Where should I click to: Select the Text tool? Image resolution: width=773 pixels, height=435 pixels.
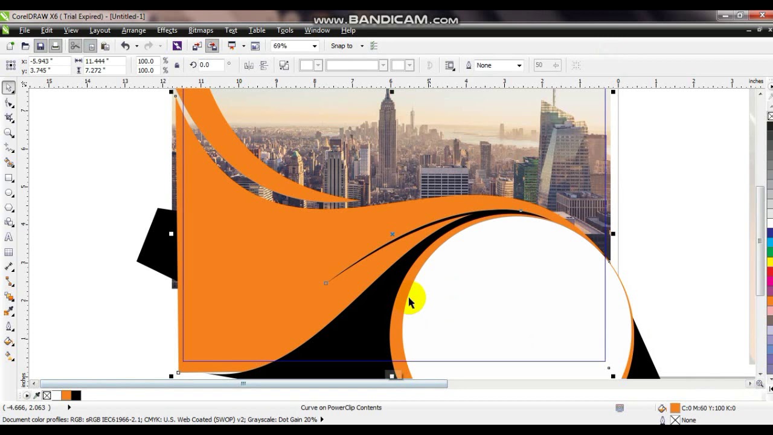click(x=9, y=237)
